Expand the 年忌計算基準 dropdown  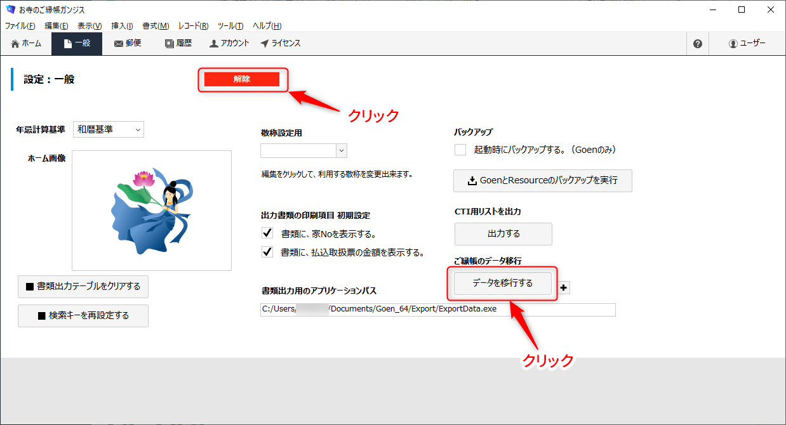pyautogui.click(x=109, y=129)
